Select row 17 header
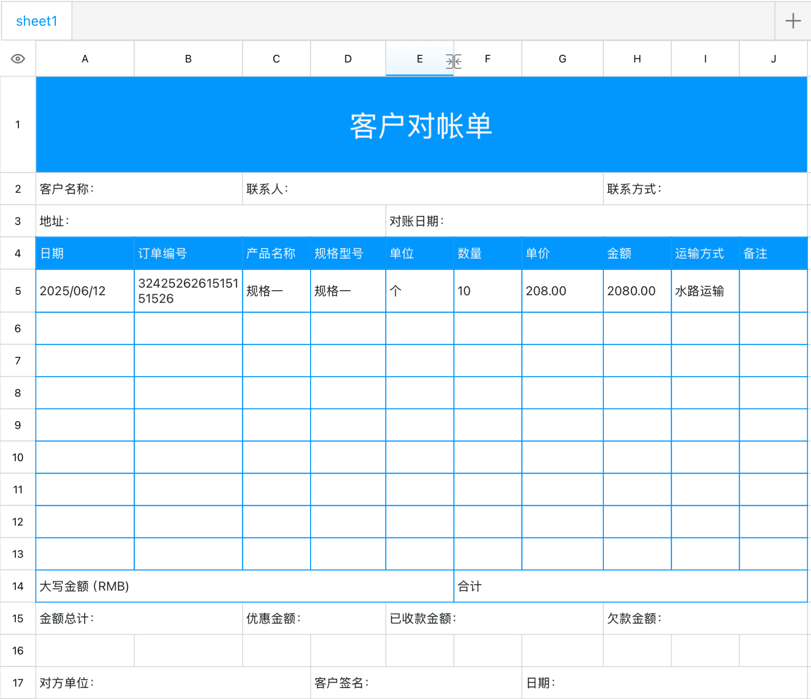The width and height of the screenshot is (811, 699). [18, 683]
